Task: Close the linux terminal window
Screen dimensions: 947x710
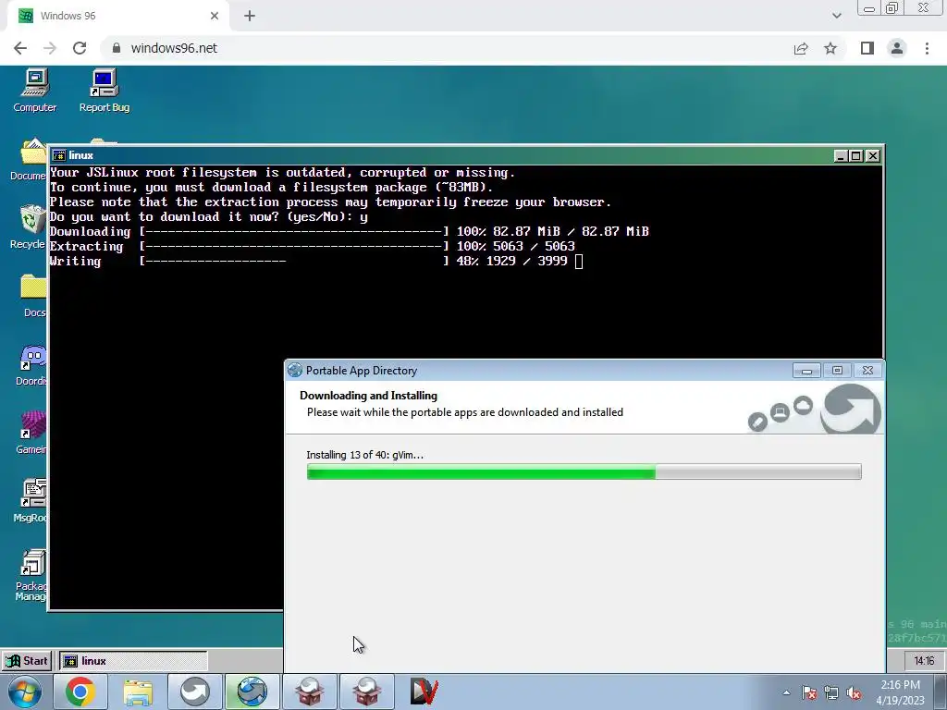Action: (873, 155)
